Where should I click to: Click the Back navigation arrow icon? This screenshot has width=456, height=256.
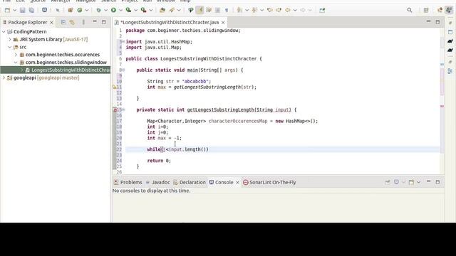[288, 10]
